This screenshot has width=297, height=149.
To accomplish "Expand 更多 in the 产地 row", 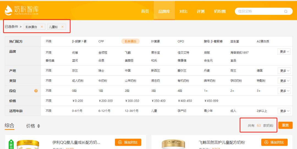I will coord(284,71).
